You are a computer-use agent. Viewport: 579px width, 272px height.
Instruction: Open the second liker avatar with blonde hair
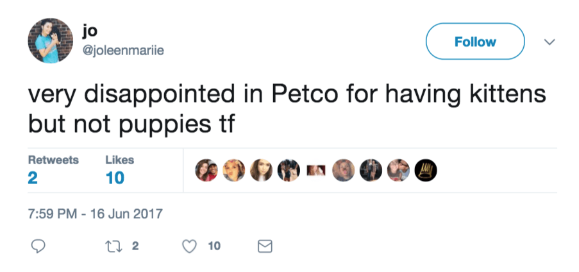pyautogui.click(x=234, y=170)
